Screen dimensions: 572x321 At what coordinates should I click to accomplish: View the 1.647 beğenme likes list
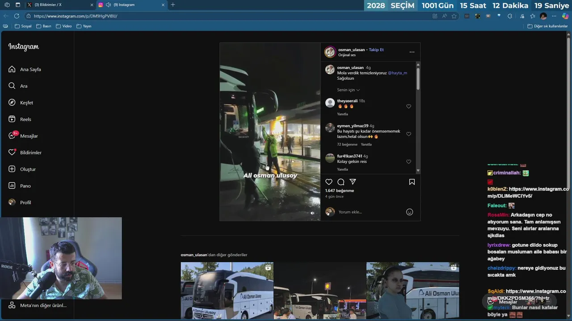pos(340,191)
